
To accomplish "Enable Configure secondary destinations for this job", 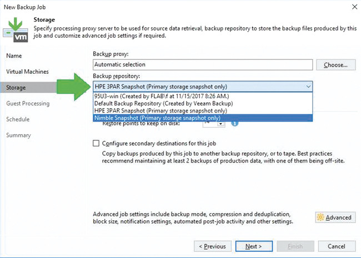I will point(97,143).
